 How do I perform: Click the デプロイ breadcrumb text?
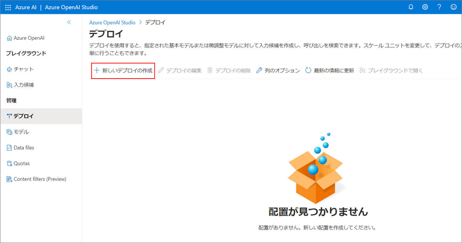[155, 22]
